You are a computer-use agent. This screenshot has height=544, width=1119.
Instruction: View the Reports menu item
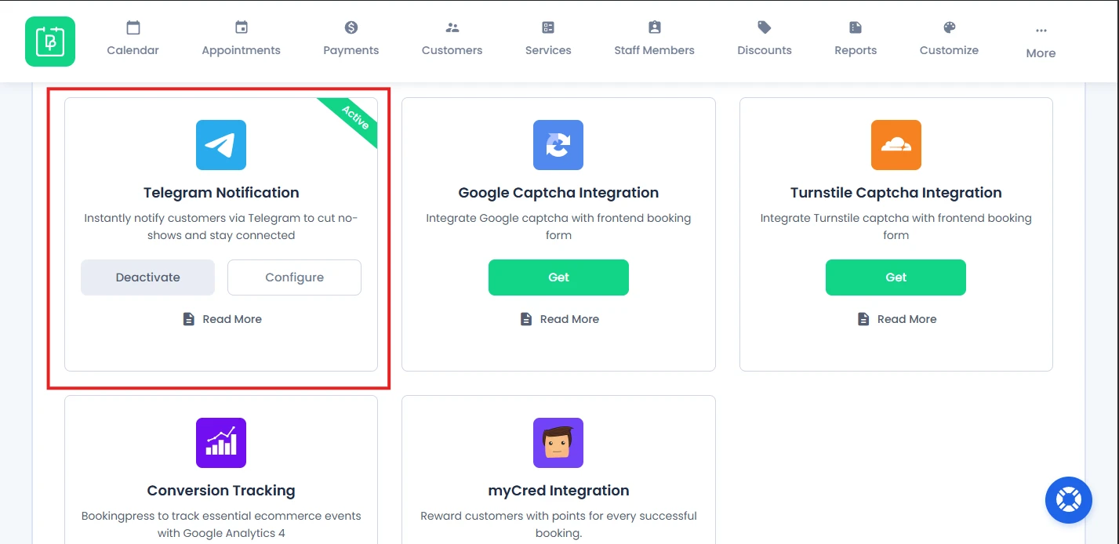[x=856, y=39]
